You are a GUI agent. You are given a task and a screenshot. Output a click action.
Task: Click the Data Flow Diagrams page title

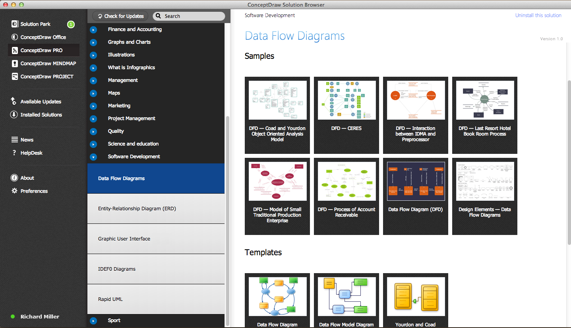[294, 36]
